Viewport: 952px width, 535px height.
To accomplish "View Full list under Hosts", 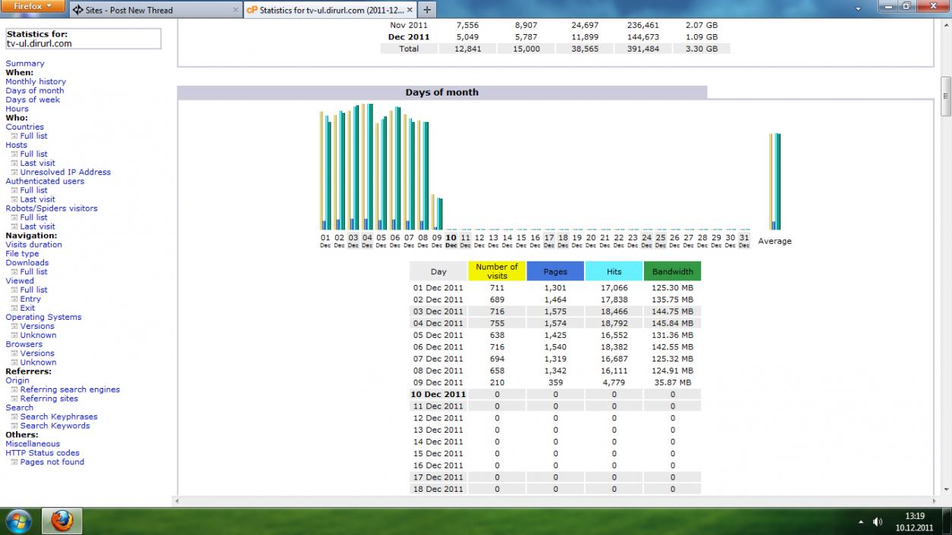I will pyautogui.click(x=33, y=155).
